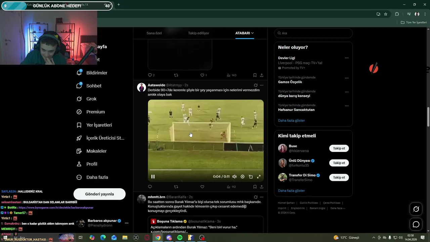The height and width of the screenshot is (242, 430).
Task: Open Opera browser from the taskbar
Action: (x=147, y=238)
